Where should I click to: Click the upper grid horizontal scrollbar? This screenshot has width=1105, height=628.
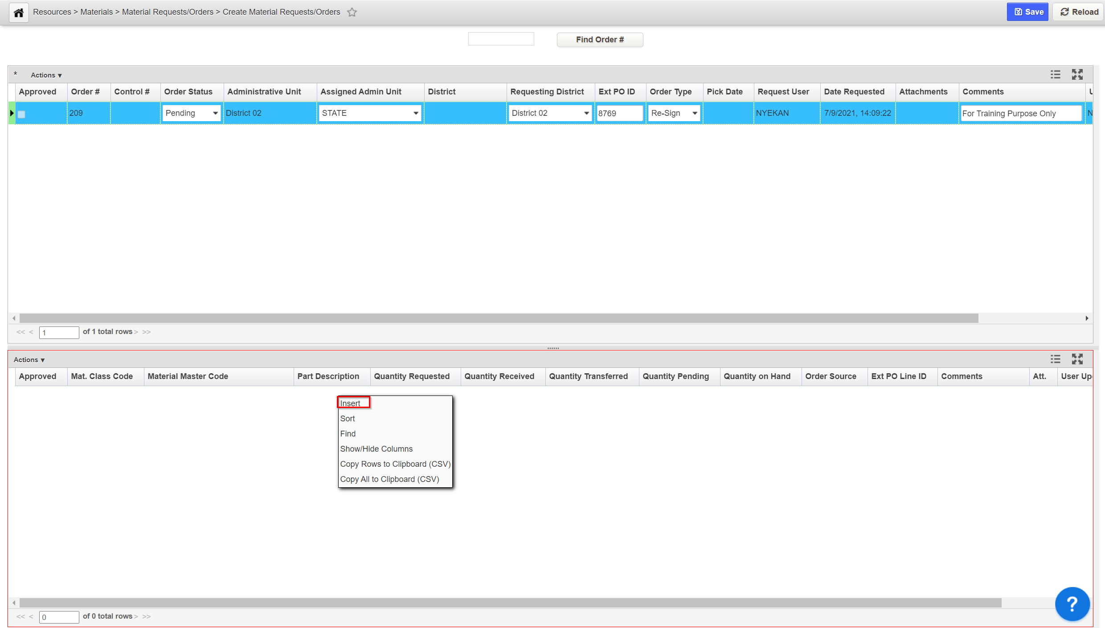click(x=499, y=318)
